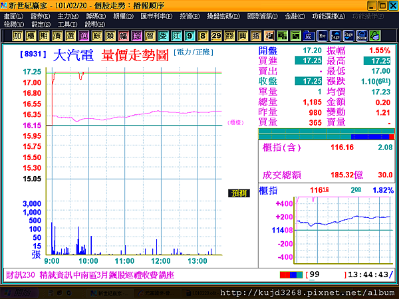Click the 開始 Start button
Screen dimensions: 399x299
tap(20, 293)
